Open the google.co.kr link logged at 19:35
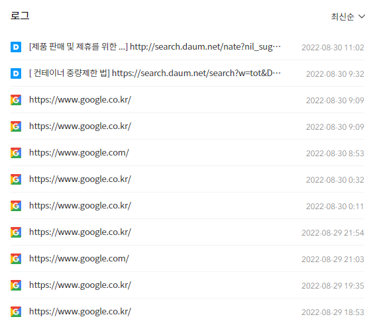The image size is (379, 323). [x=80, y=285]
